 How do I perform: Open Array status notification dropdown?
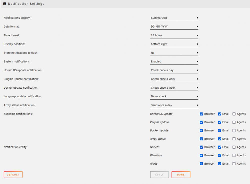(x=174, y=105)
